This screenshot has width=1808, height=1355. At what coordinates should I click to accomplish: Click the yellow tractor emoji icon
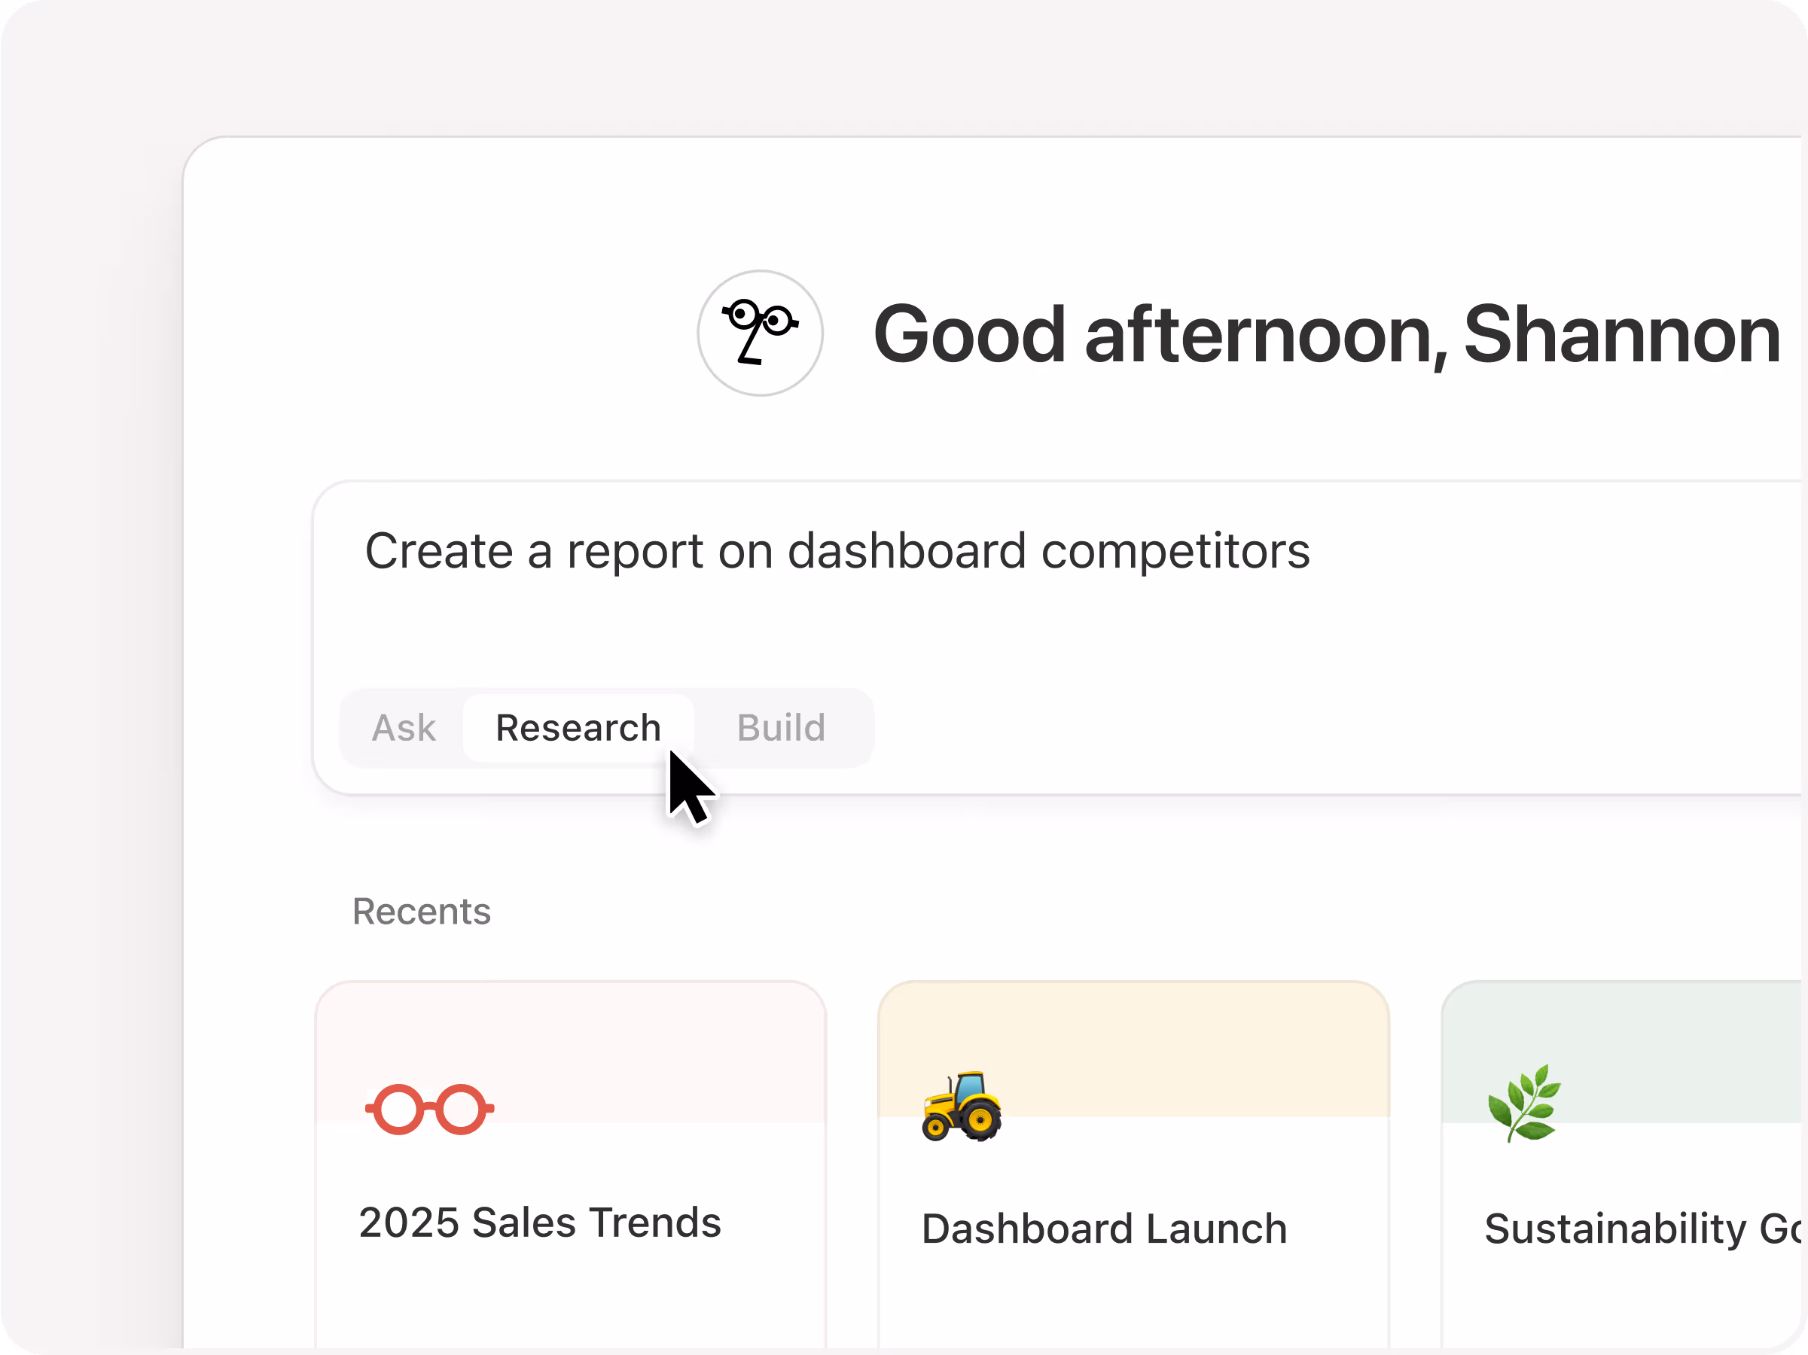961,1106
